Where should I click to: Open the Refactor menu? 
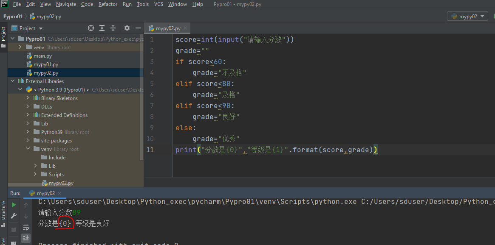[x=108, y=4]
